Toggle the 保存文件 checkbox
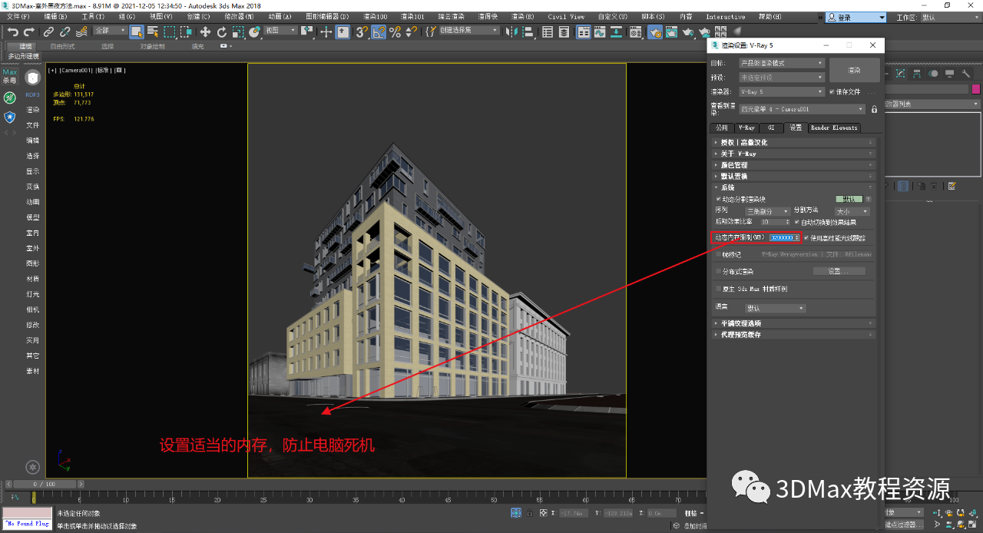The width and height of the screenshot is (983, 533). click(830, 91)
